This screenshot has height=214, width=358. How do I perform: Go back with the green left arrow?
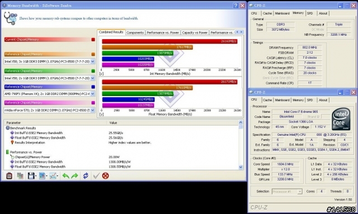[x=66, y=175]
